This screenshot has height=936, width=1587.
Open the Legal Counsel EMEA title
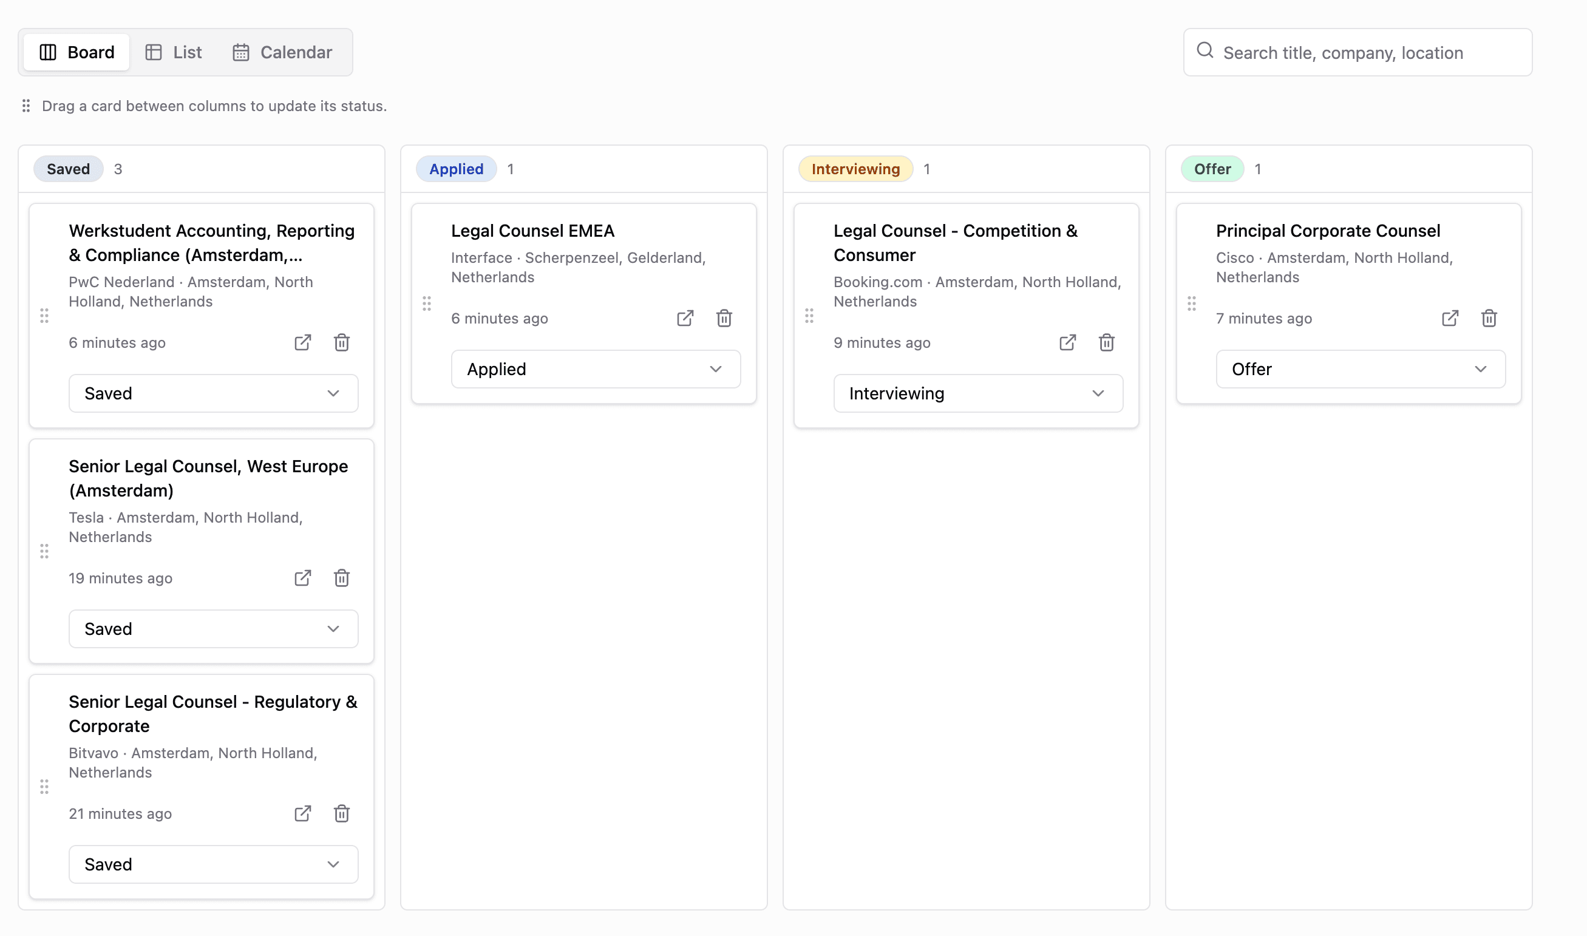click(532, 231)
